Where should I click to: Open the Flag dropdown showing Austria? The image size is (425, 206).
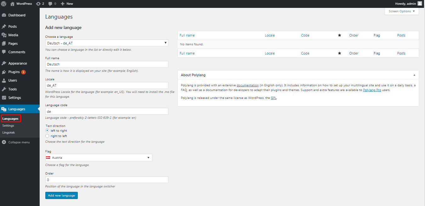(x=99, y=157)
